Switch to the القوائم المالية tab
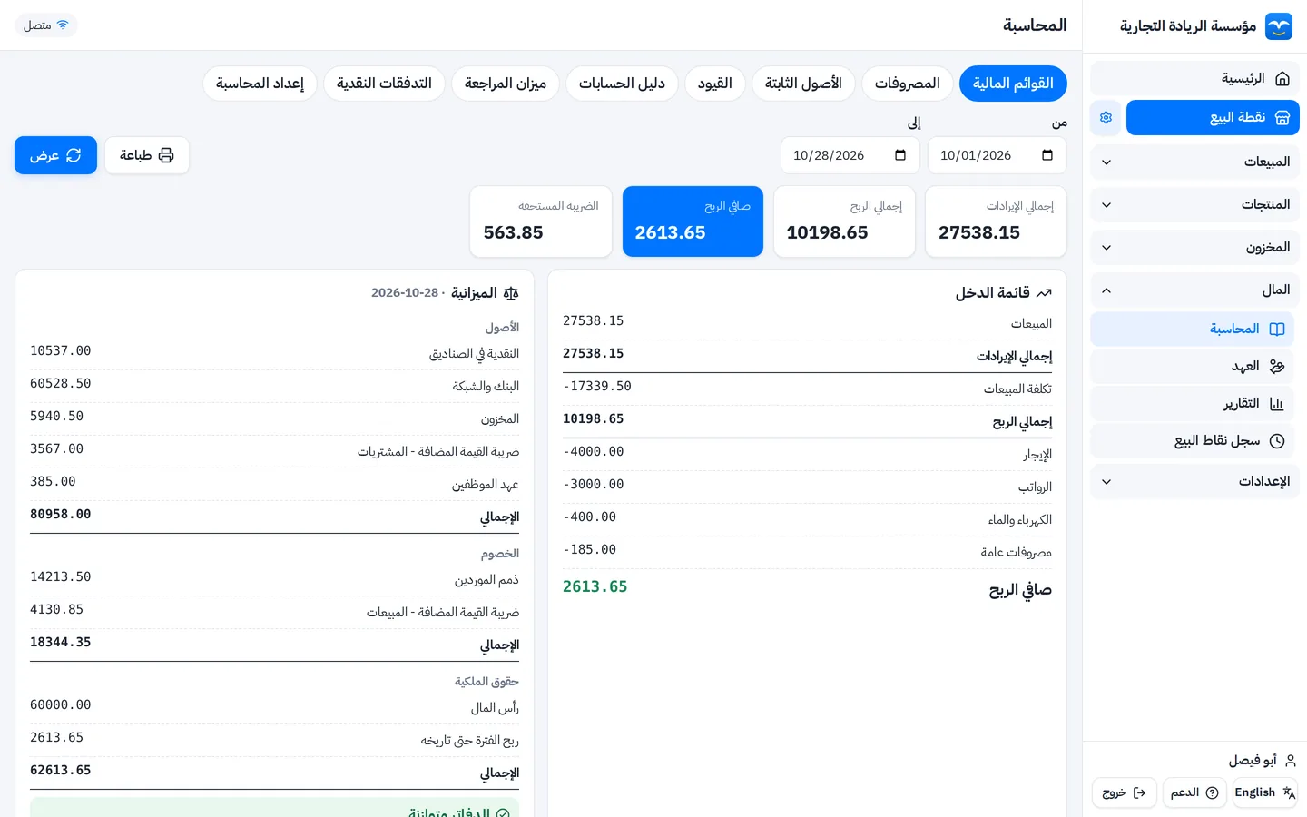This screenshot has width=1307, height=817. click(1013, 84)
